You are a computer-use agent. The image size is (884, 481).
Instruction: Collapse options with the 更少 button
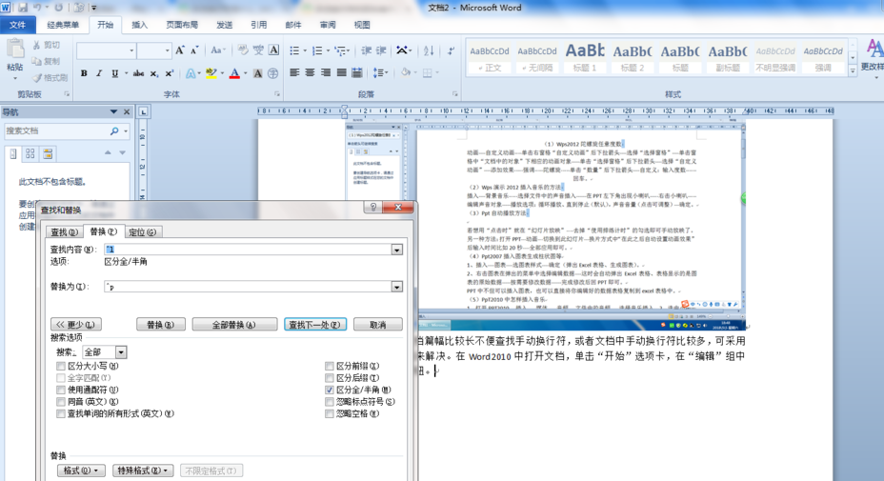76,325
